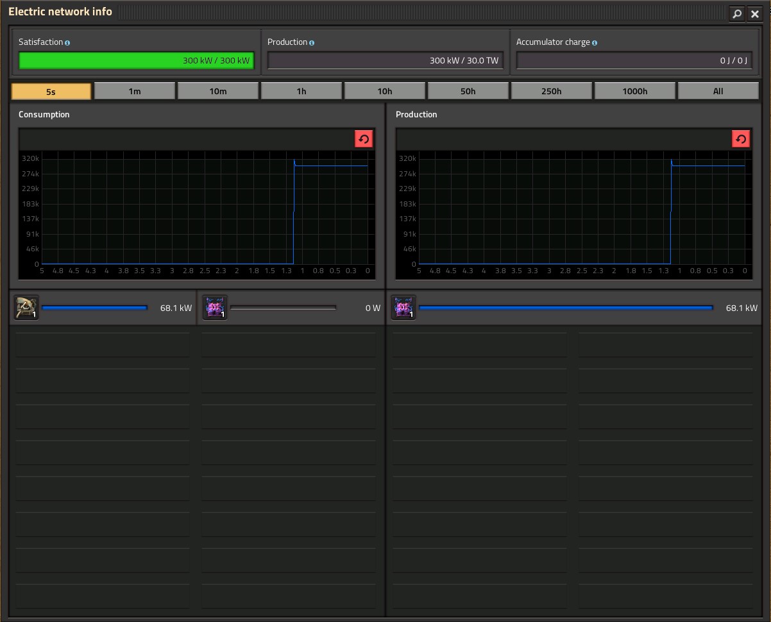This screenshot has width=771, height=622.
Task: Close the Electric network info window
Action: pos(755,13)
